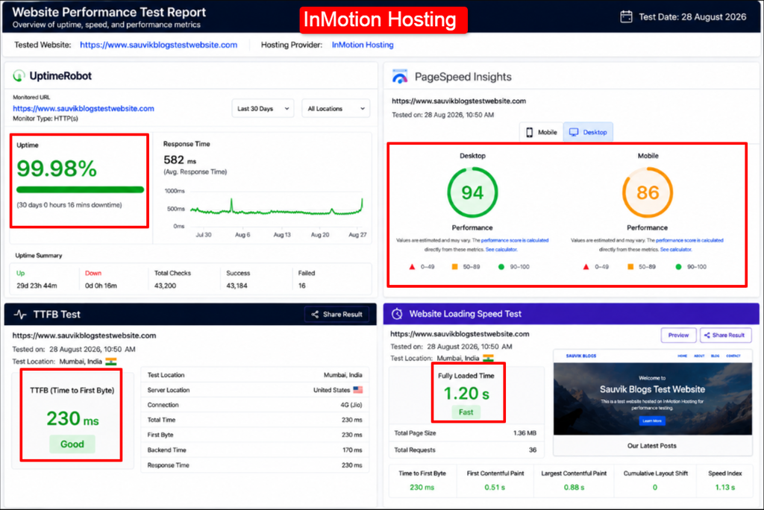The height and width of the screenshot is (510, 764).
Task: Click the green circle 90–100 legend under Desktop
Action: (x=501, y=266)
